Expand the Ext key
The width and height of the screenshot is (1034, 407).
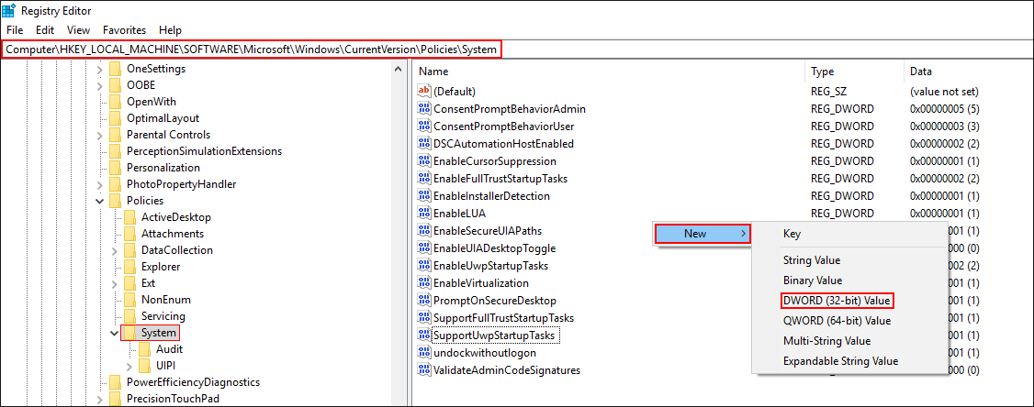[114, 283]
